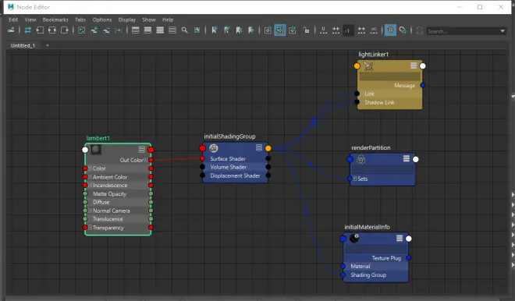Click the traversal depth value field

tap(348, 30)
